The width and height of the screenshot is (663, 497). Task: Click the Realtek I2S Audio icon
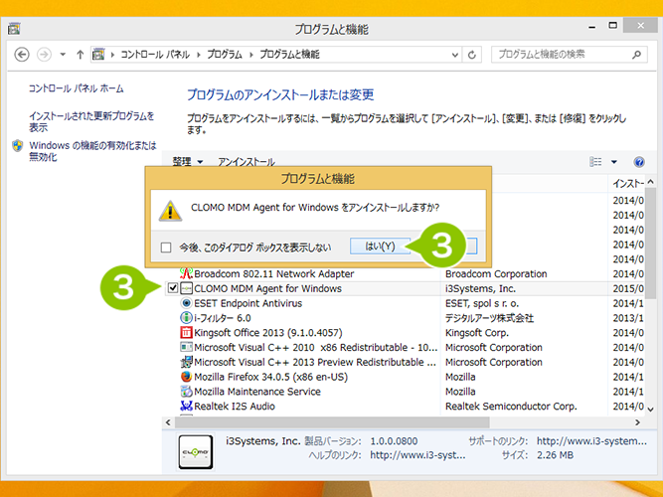click(x=186, y=407)
